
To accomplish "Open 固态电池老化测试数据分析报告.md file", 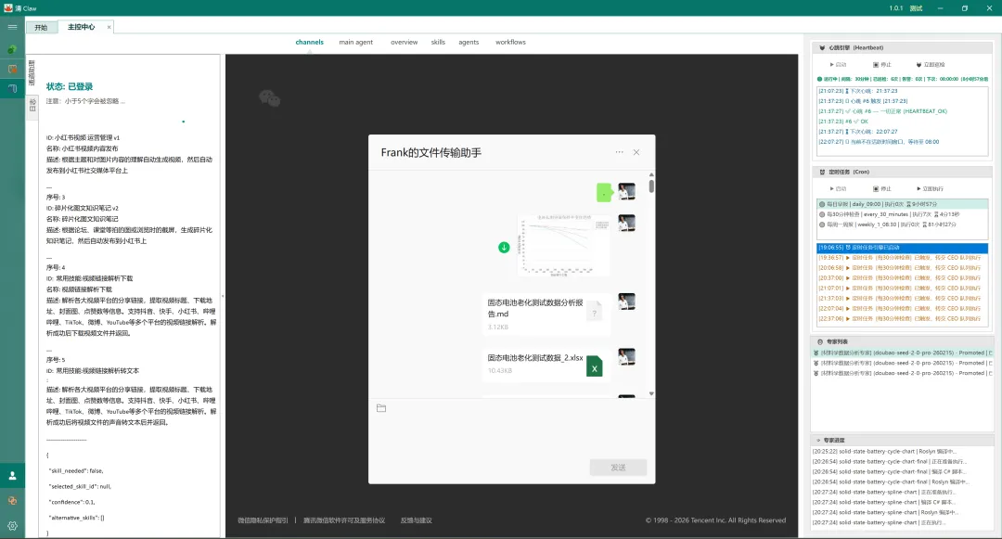I will (x=546, y=314).
